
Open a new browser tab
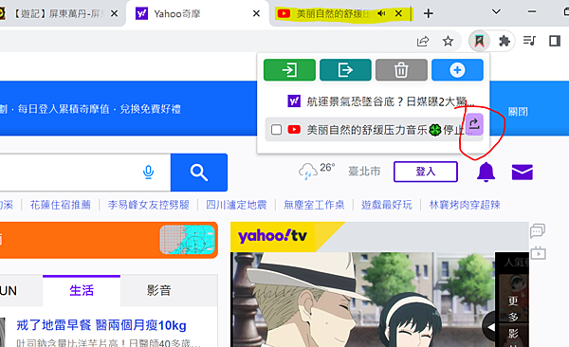tap(429, 14)
